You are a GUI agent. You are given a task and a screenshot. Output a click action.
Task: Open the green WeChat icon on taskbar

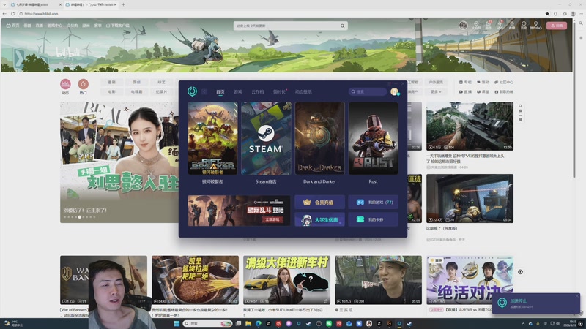(x=329, y=323)
